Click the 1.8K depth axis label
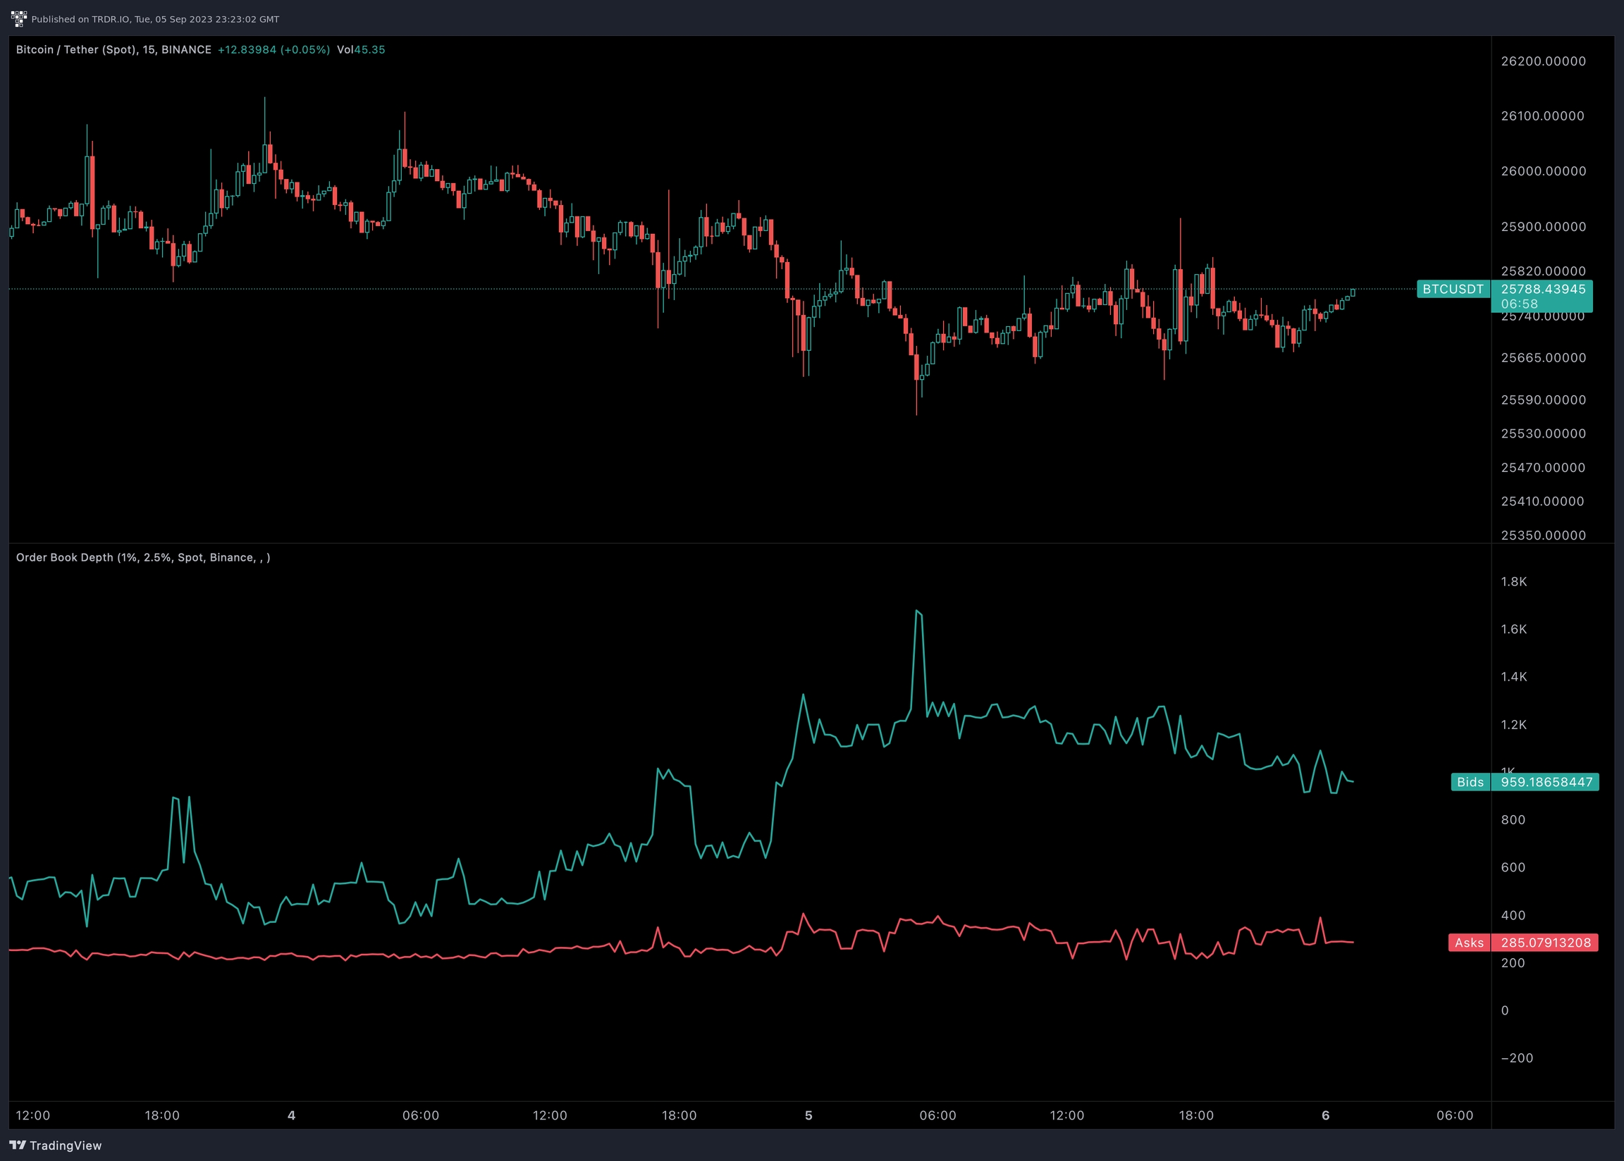Viewport: 1624px width, 1161px height. point(1513,581)
